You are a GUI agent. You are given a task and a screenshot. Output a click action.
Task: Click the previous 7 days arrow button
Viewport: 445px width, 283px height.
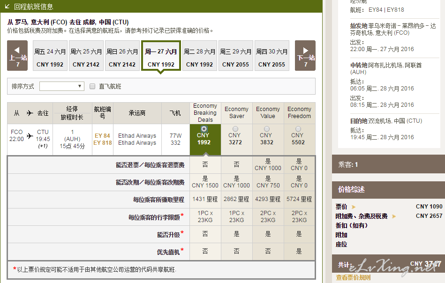tap(17, 56)
